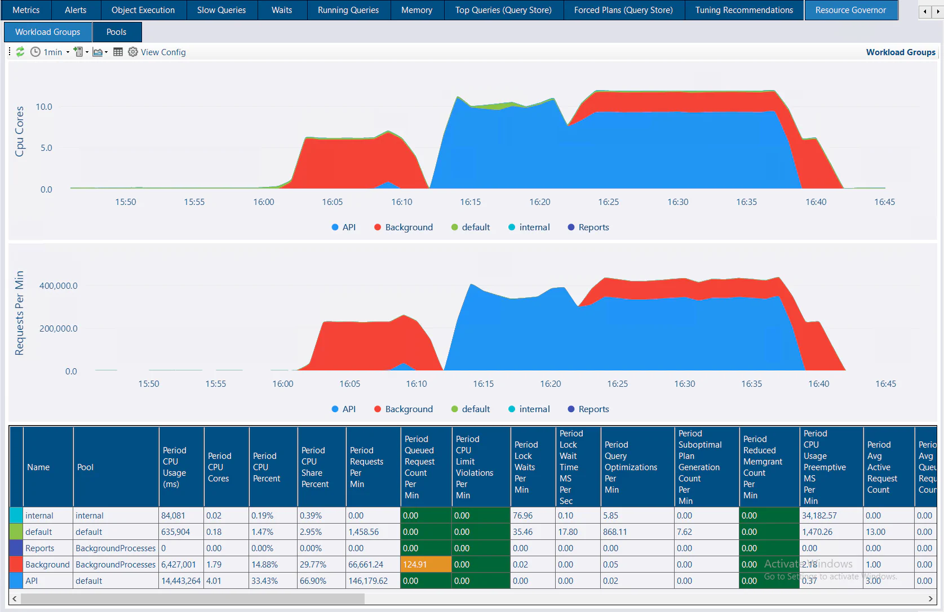
Task: Click the horizontal scrollbar under the table
Action: [193, 598]
